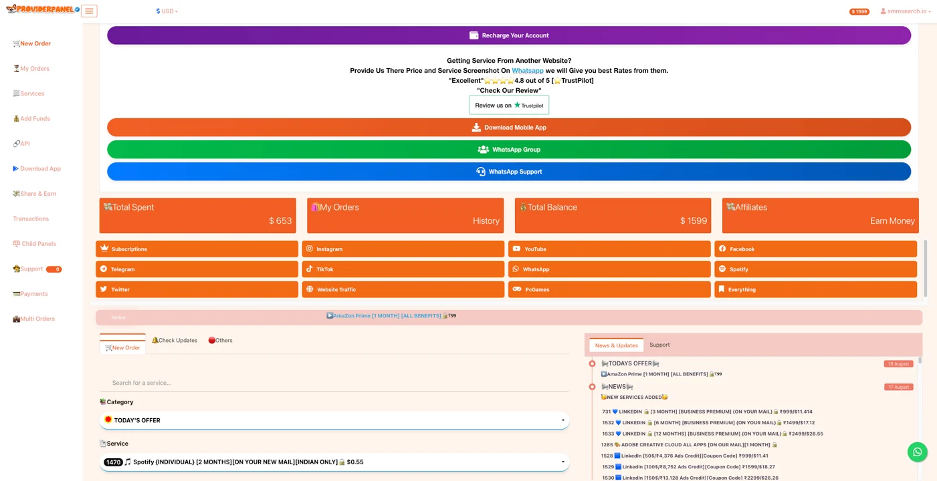Follow the Whatsapp hyperlink in the text
Screen dimensions: 937x481
pos(527,71)
